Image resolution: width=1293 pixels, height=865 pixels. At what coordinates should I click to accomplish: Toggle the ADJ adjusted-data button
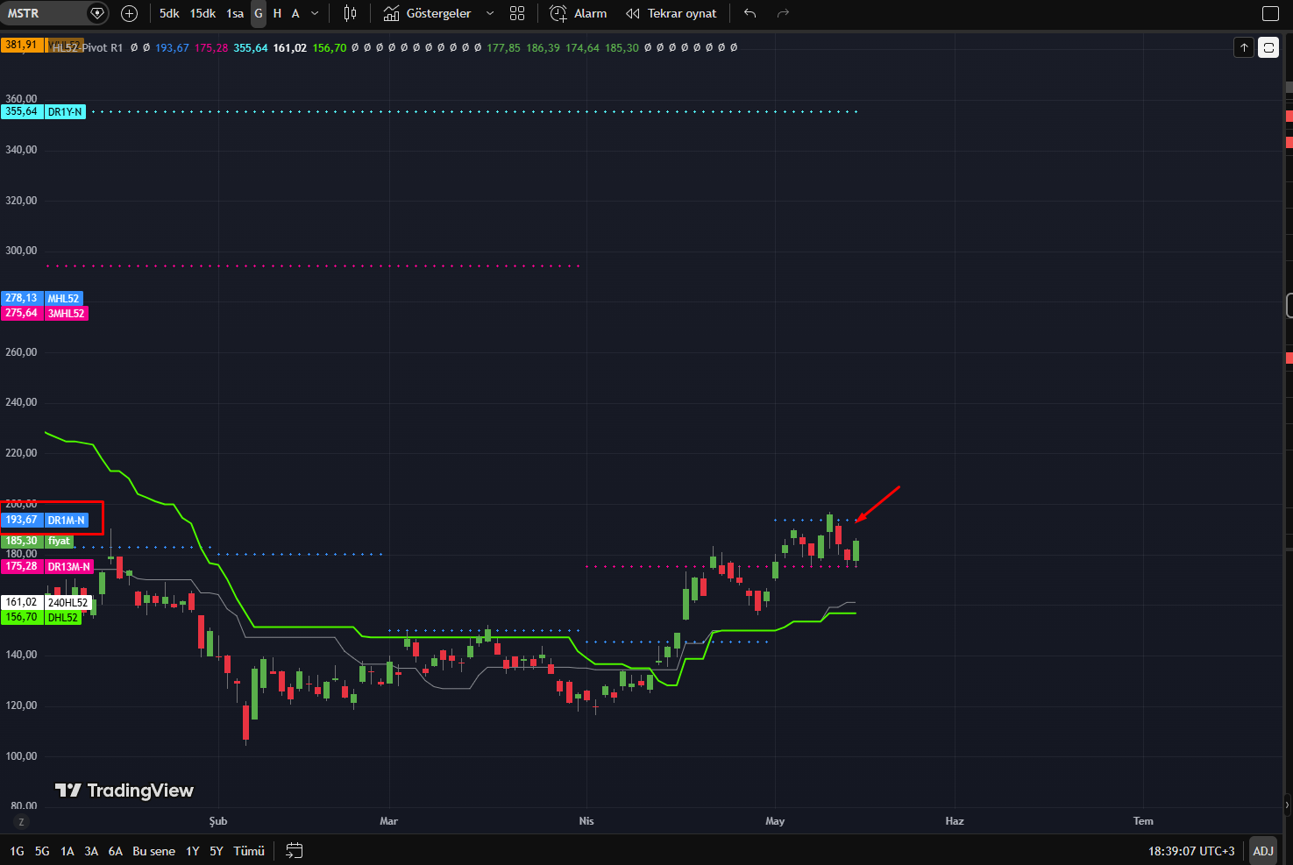[x=1263, y=851]
